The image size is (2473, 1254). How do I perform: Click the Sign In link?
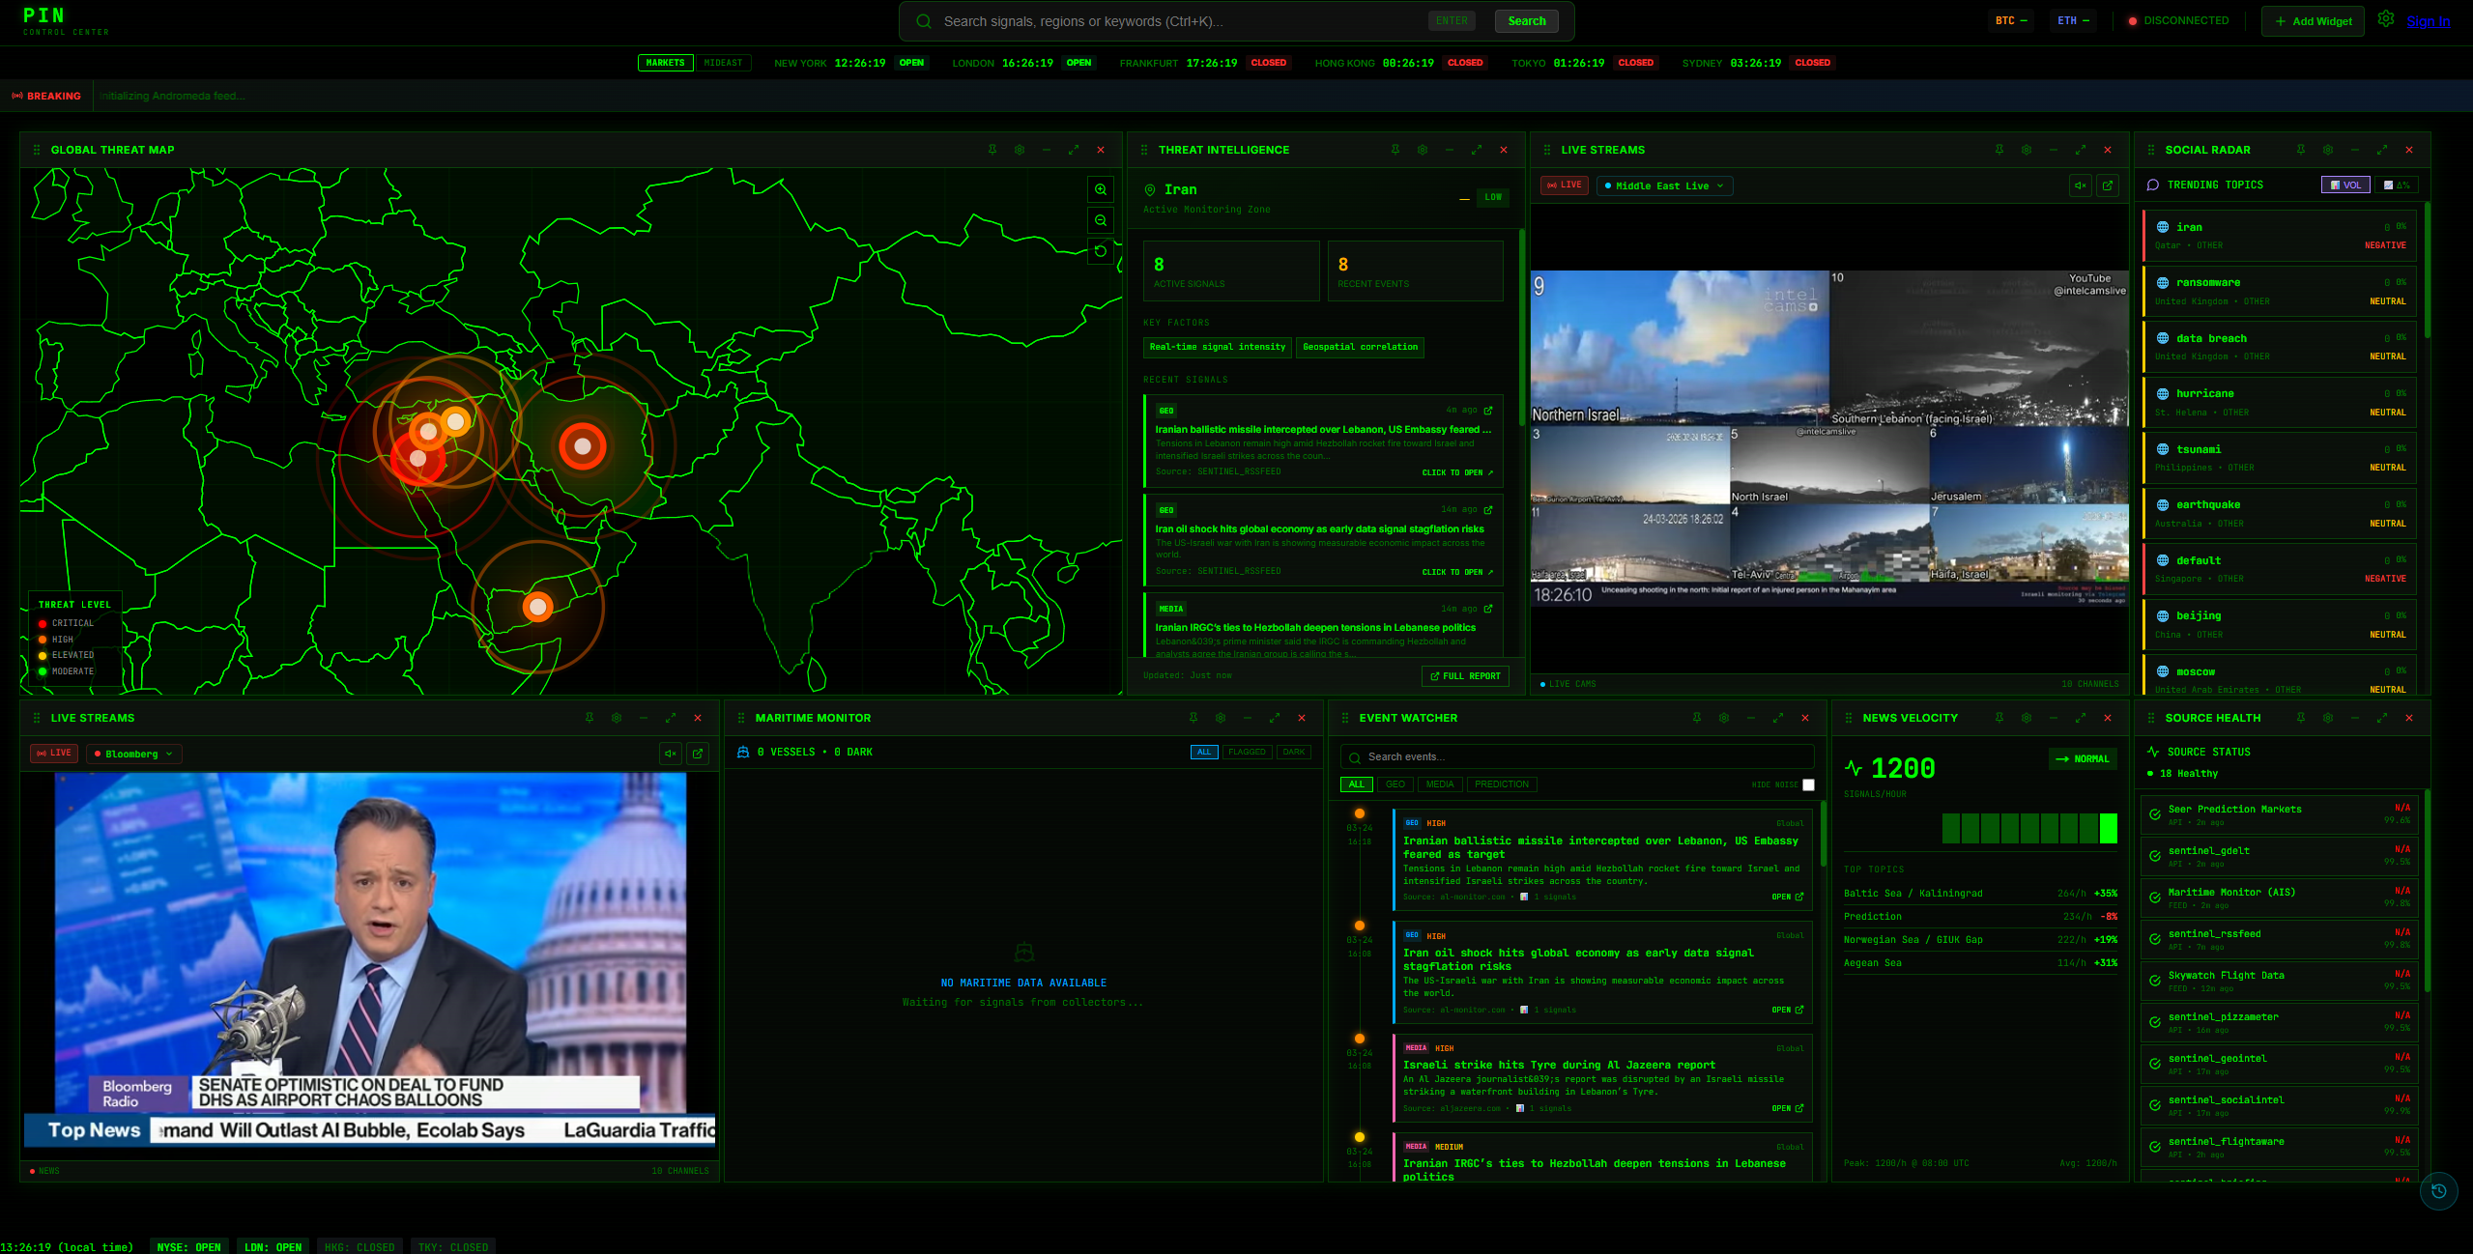(2428, 20)
